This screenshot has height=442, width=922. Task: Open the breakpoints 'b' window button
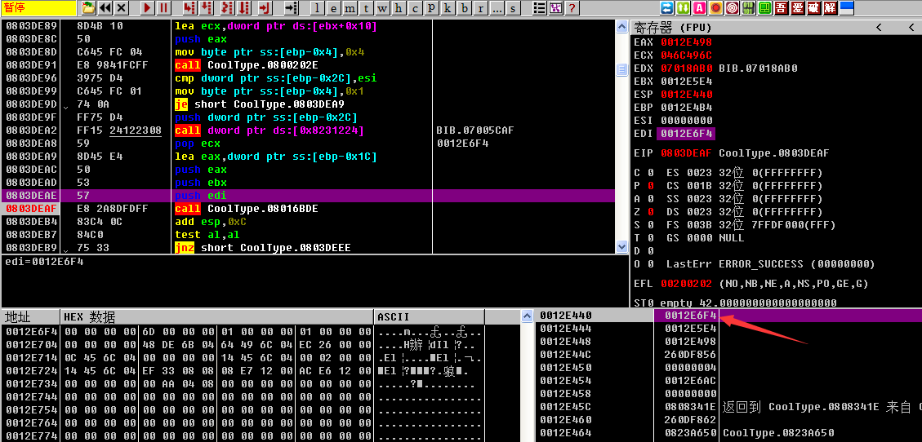(x=465, y=8)
